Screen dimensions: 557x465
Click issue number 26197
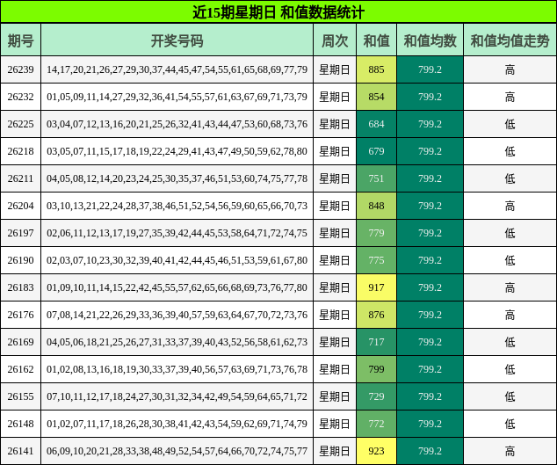20,233
